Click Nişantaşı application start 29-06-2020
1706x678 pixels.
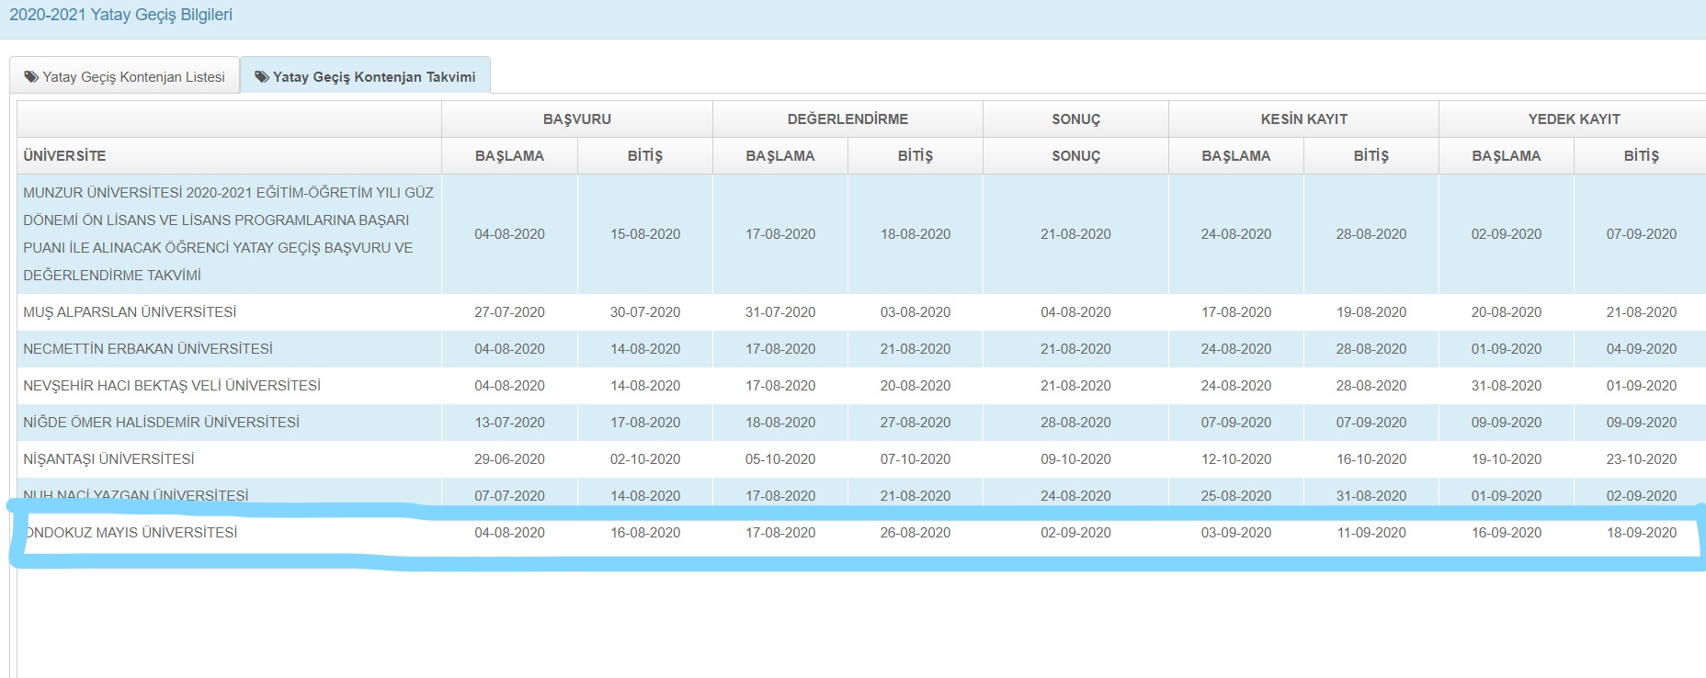[509, 459]
